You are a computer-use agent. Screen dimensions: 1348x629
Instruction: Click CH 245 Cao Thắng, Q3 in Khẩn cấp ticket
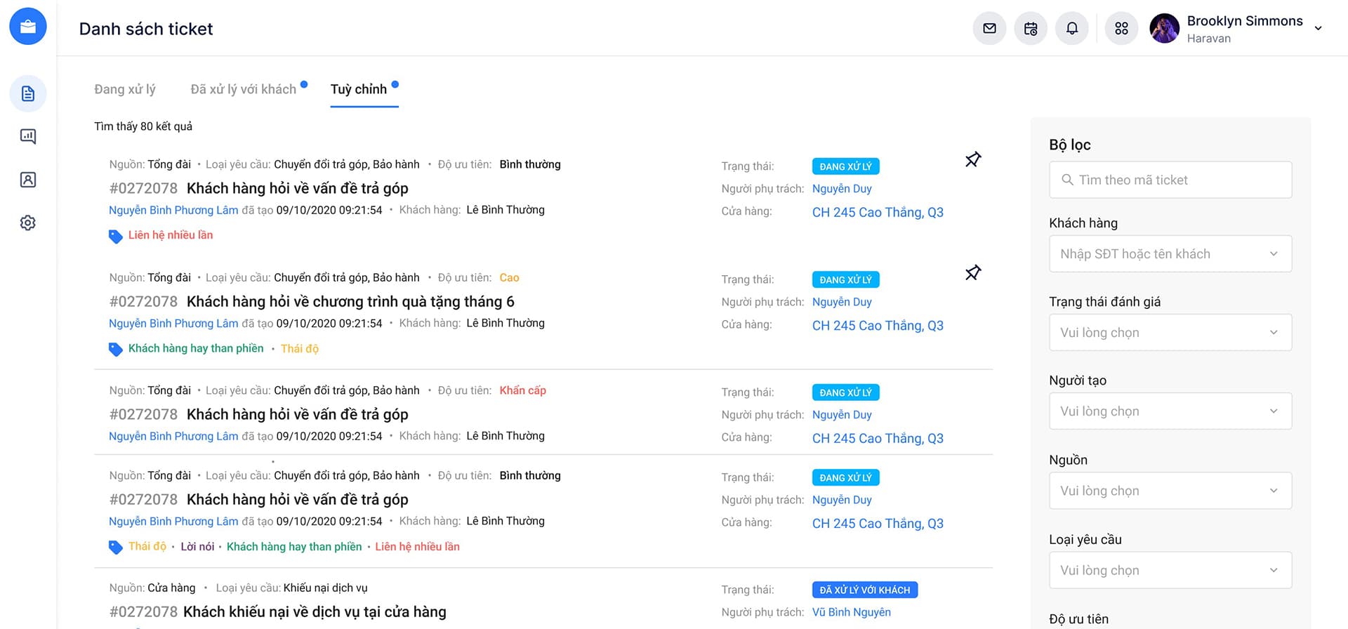pyautogui.click(x=878, y=438)
